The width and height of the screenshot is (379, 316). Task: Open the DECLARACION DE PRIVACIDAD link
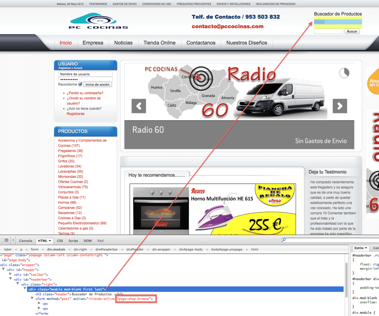tap(276, 4)
